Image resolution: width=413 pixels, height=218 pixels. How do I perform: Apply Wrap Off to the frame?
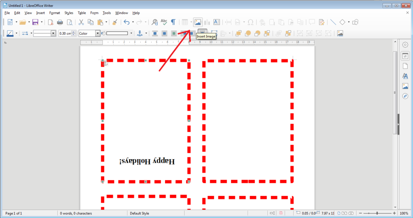(155, 33)
